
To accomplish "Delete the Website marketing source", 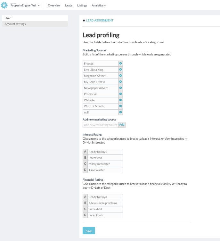I will point(120,100).
